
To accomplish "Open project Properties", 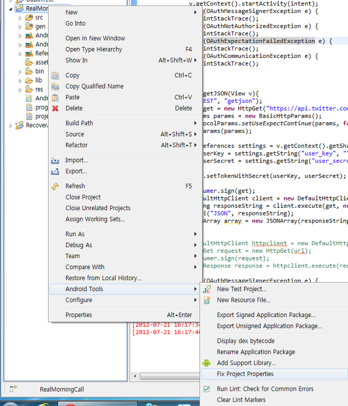I will pos(126,315).
